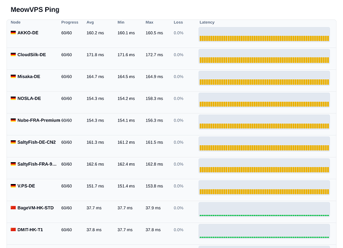This screenshot has width=343, height=248.
Task: Click the NOSLA-DE latency bar chart
Action: click(264, 100)
